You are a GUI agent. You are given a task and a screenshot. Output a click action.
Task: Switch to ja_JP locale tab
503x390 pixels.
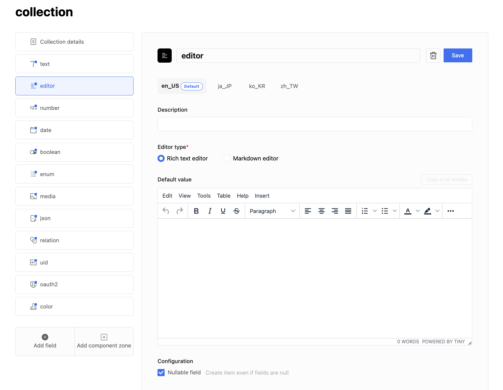pyautogui.click(x=225, y=86)
